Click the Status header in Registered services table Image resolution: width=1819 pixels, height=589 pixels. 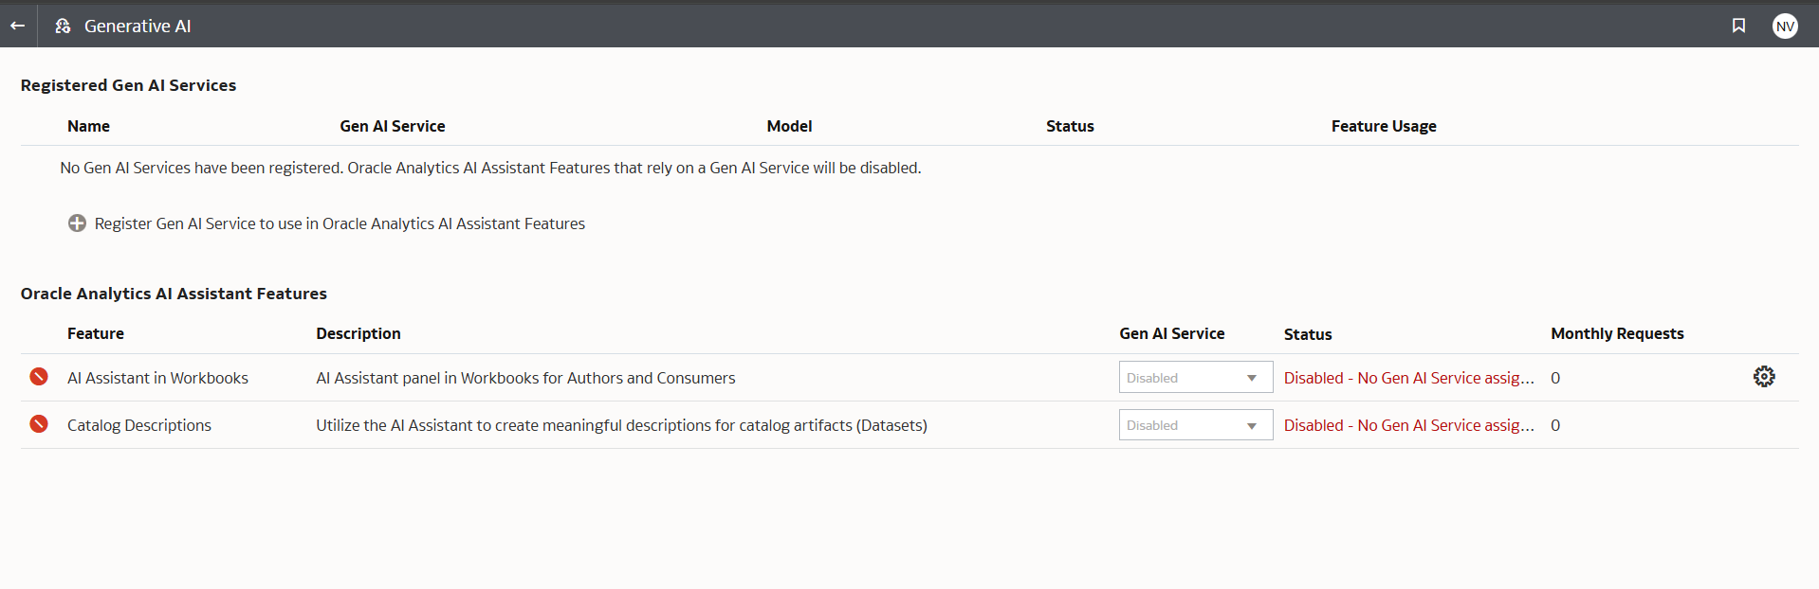[x=1070, y=126]
